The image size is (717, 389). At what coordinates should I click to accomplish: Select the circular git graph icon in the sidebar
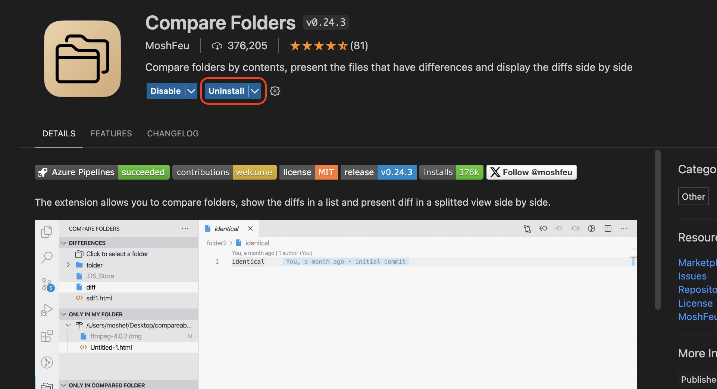[x=47, y=362]
